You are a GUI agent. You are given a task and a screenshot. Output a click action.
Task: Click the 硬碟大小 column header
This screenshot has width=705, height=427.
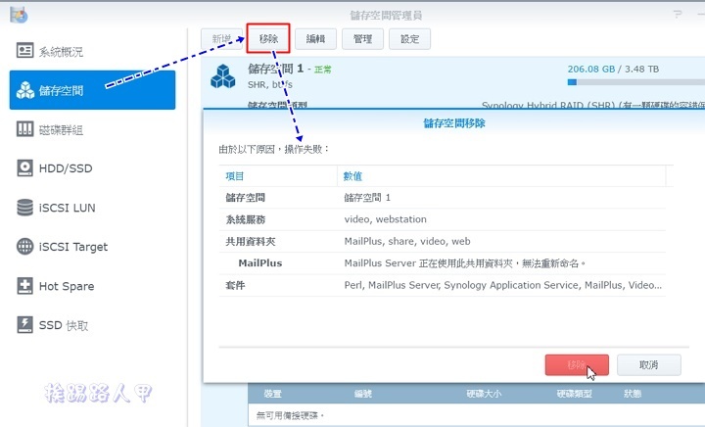click(484, 394)
